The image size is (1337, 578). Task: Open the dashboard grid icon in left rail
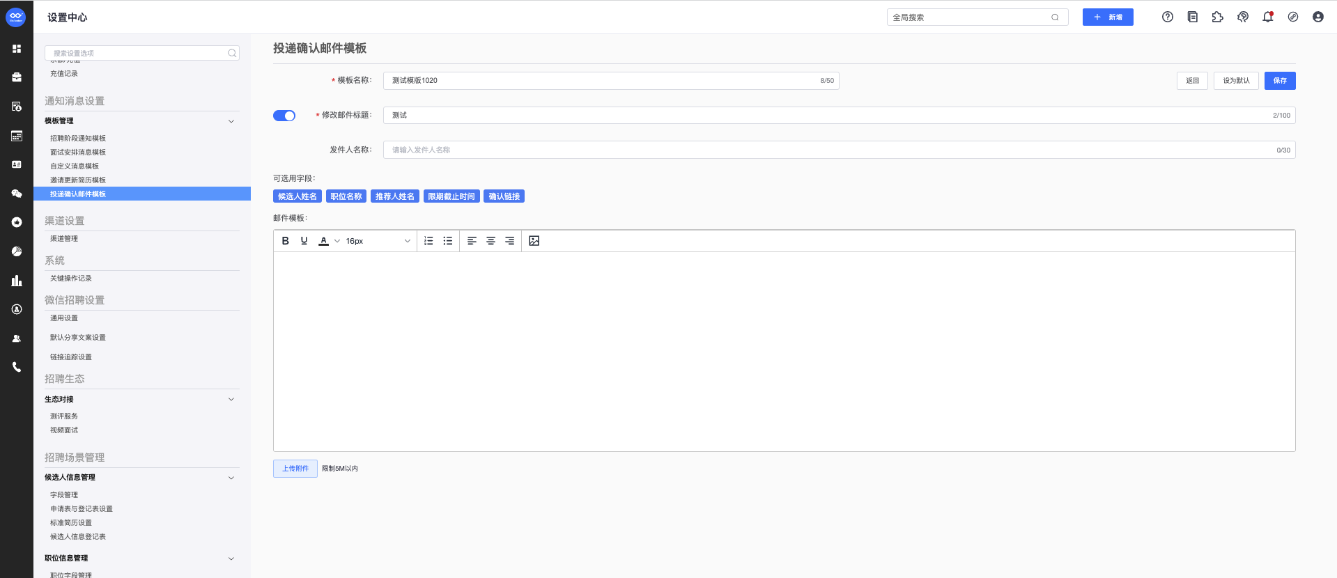tap(17, 49)
